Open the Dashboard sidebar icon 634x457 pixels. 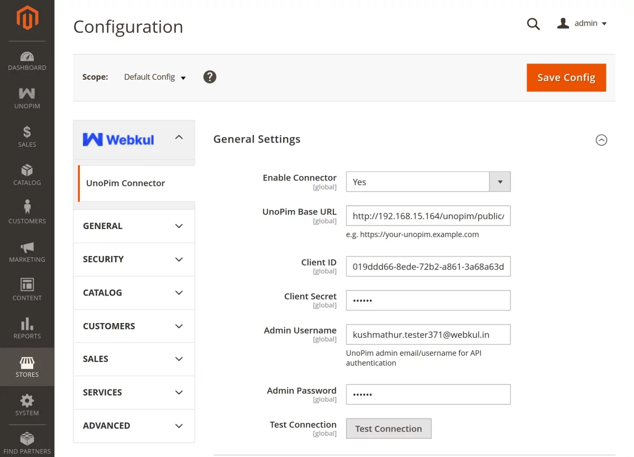(x=27, y=61)
